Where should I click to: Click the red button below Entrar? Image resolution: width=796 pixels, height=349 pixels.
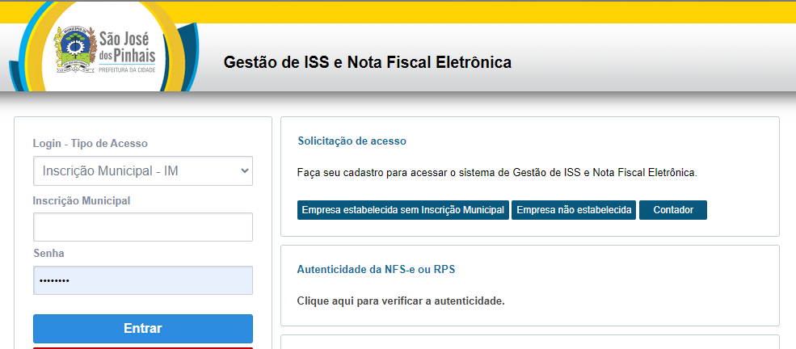tap(143, 348)
